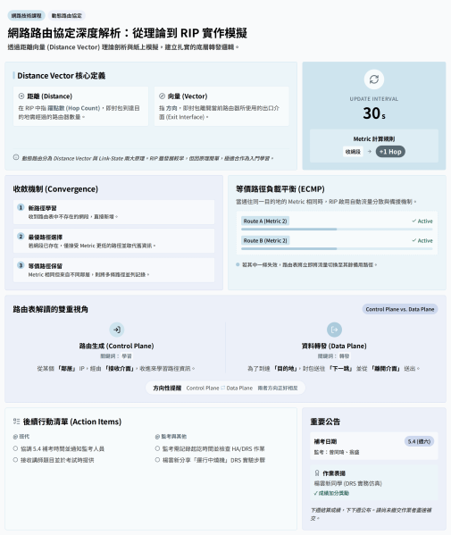Click the refresh icon above UPDATE INTERVAL
The image size is (451, 535).
coord(374,79)
